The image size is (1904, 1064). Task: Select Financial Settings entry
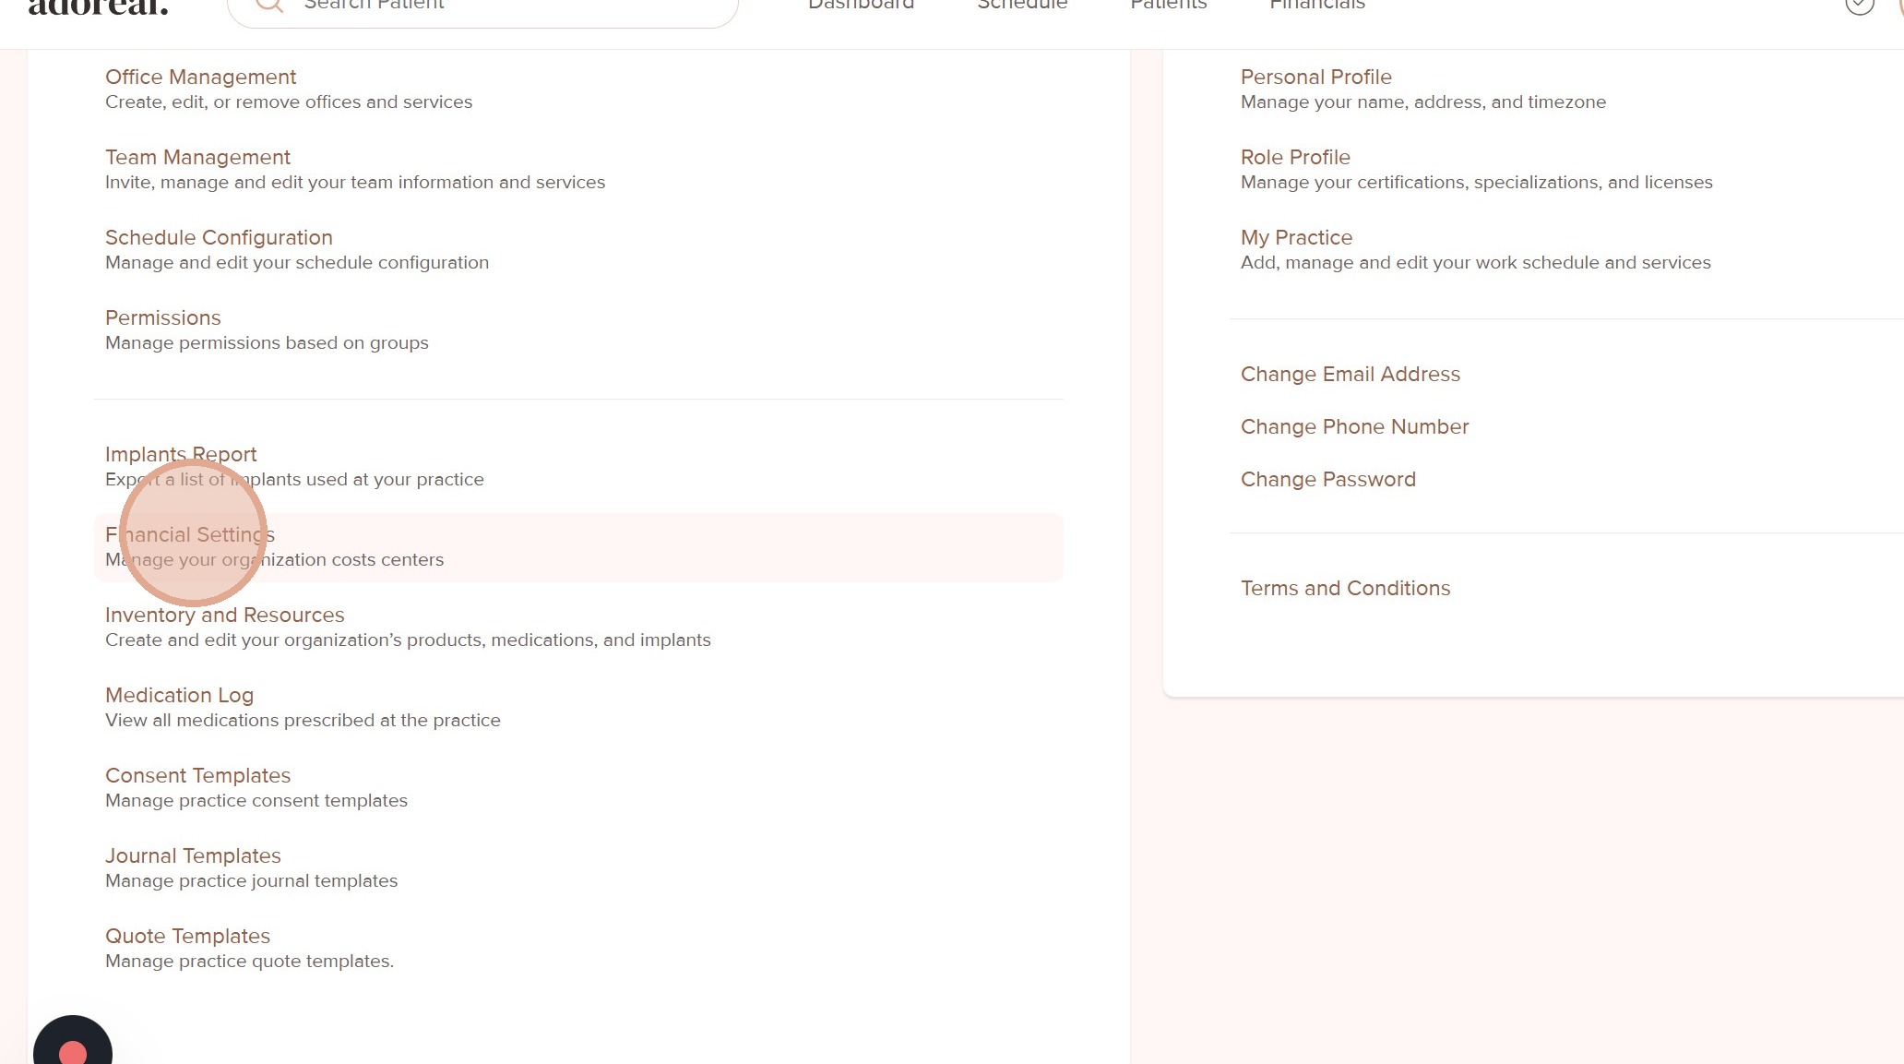[190, 535]
